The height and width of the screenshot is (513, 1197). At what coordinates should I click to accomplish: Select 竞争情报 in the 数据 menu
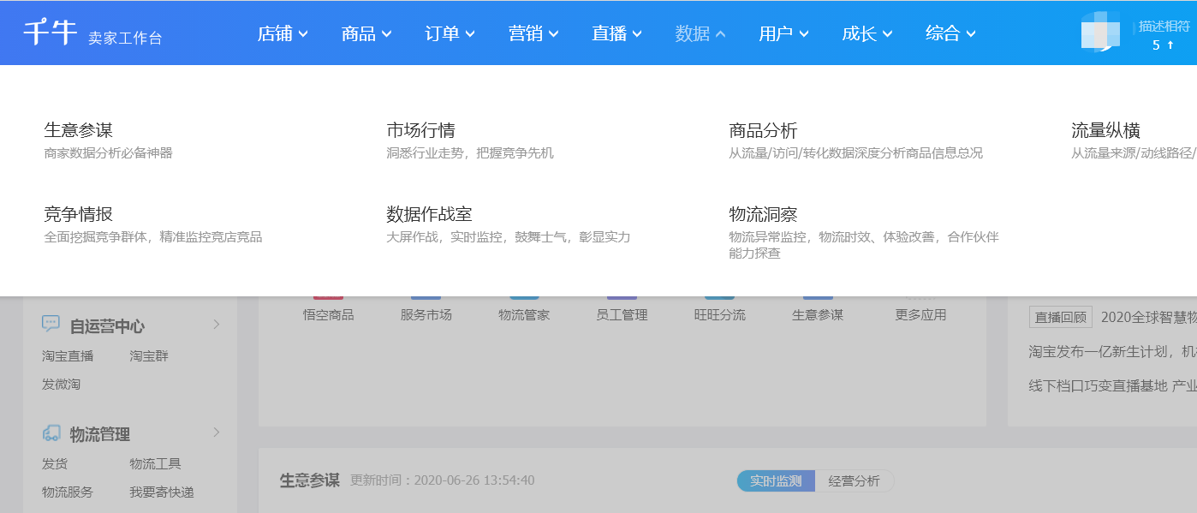click(79, 214)
